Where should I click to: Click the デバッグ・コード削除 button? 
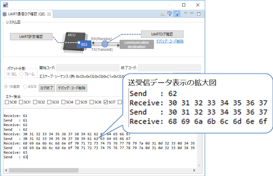coord(72,88)
